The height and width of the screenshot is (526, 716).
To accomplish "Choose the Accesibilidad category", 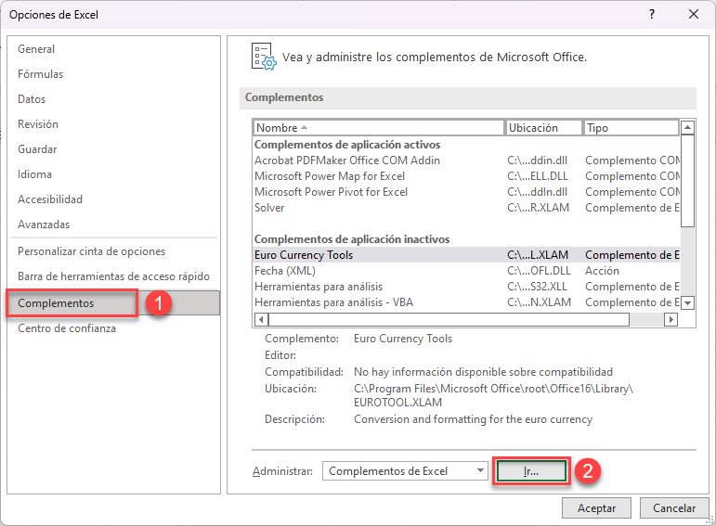I will 50,199.
